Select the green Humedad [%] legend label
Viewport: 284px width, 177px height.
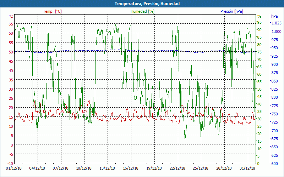143,11
